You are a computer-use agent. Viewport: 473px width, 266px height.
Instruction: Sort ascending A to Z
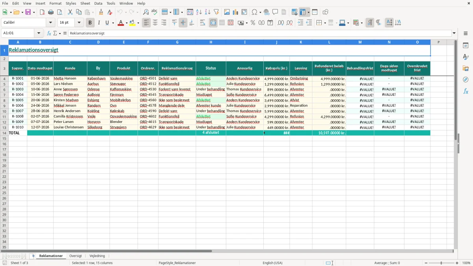click(x=199, y=12)
